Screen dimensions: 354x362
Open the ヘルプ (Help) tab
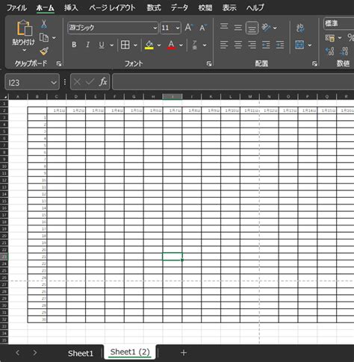pos(255,7)
